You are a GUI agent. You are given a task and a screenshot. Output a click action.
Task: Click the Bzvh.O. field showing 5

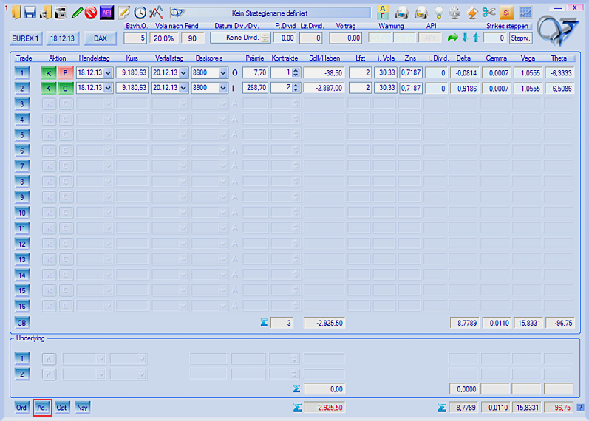pyautogui.click(x=135, y=38)
